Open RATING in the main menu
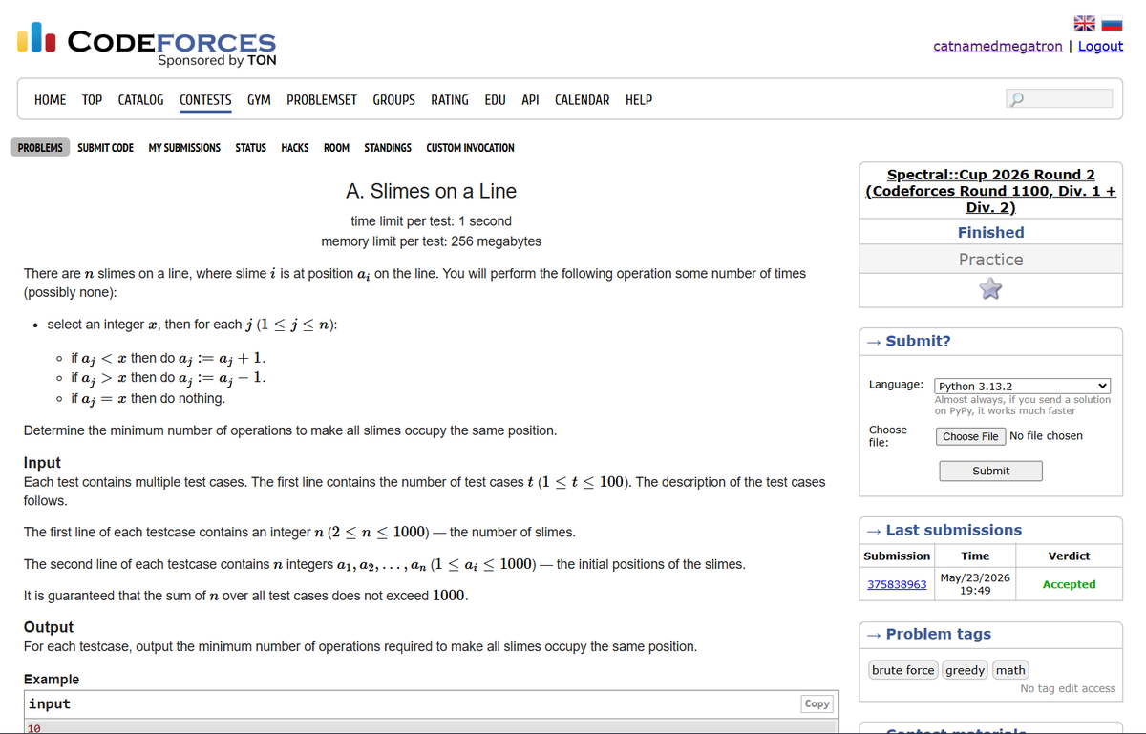The image size is (1146, 734). [x=450, y=100]
